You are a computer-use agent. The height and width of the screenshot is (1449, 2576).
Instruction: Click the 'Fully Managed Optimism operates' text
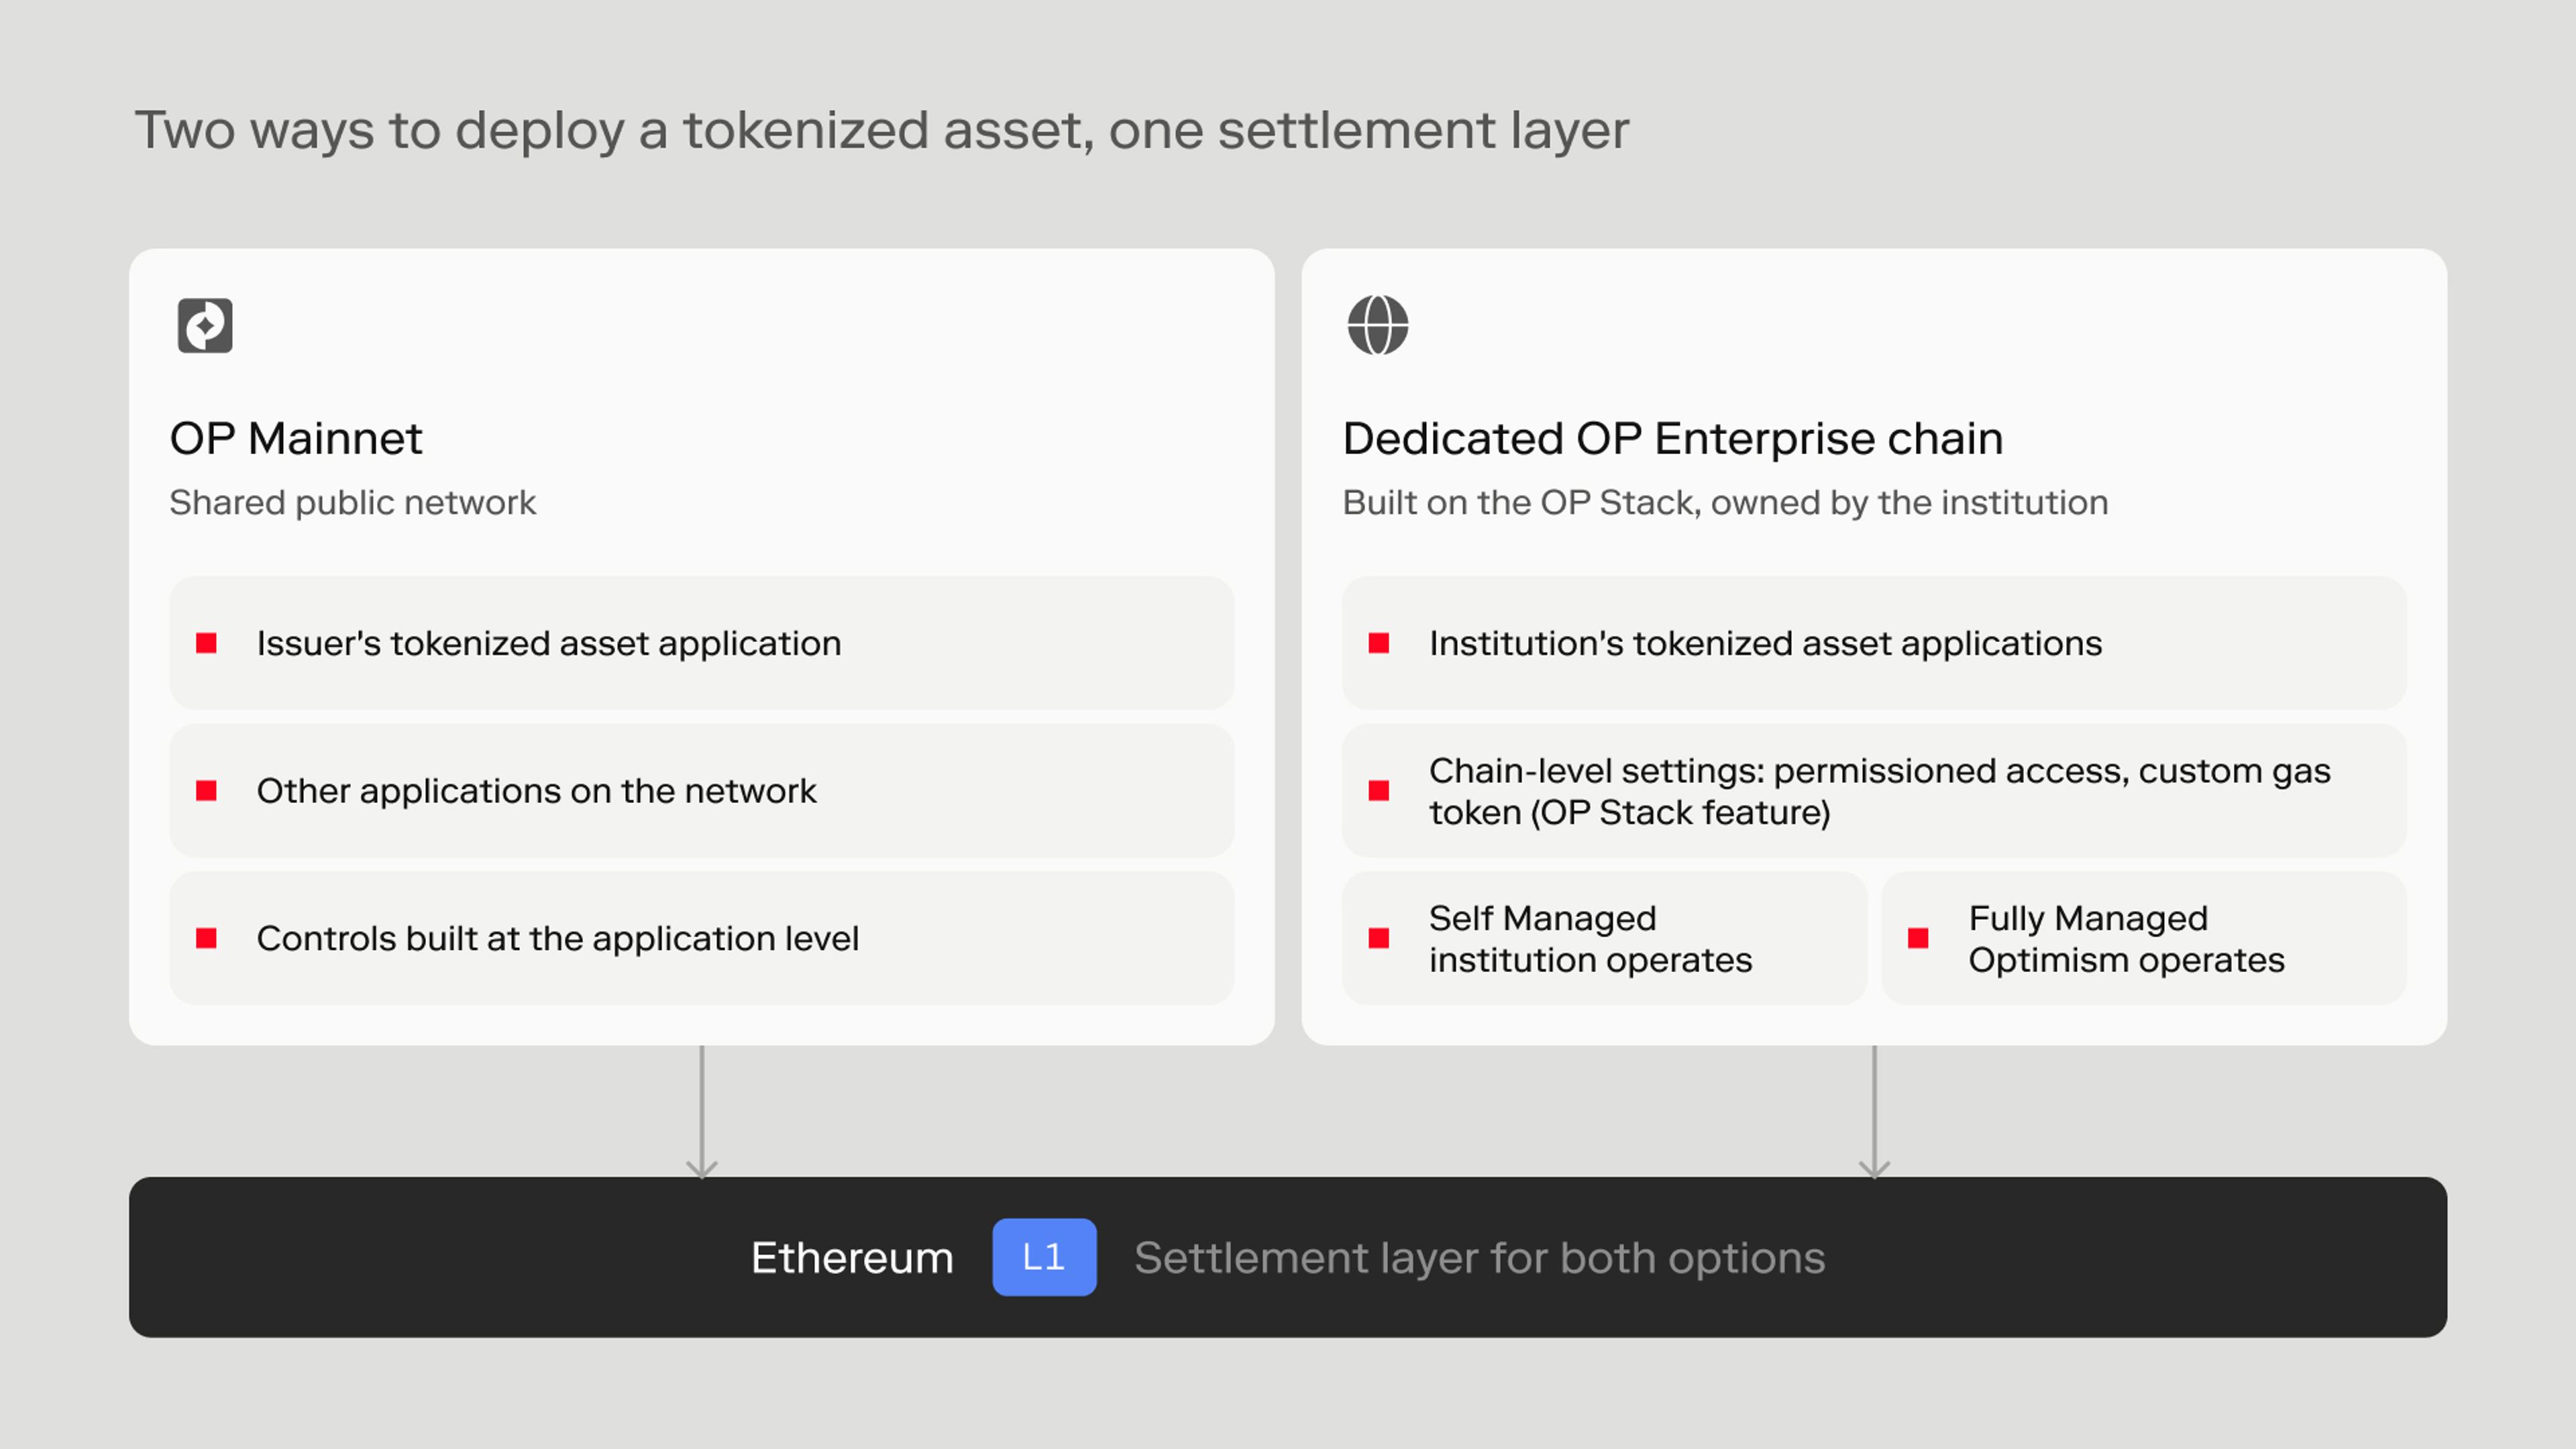point(2127,939)
